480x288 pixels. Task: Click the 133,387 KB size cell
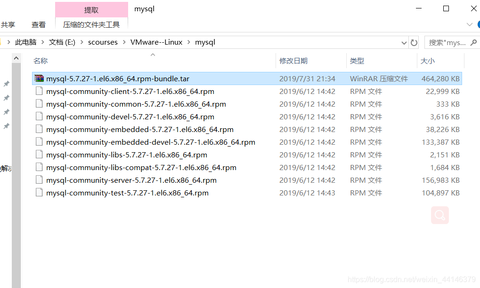pyautogui.click(x=440, y=142)
